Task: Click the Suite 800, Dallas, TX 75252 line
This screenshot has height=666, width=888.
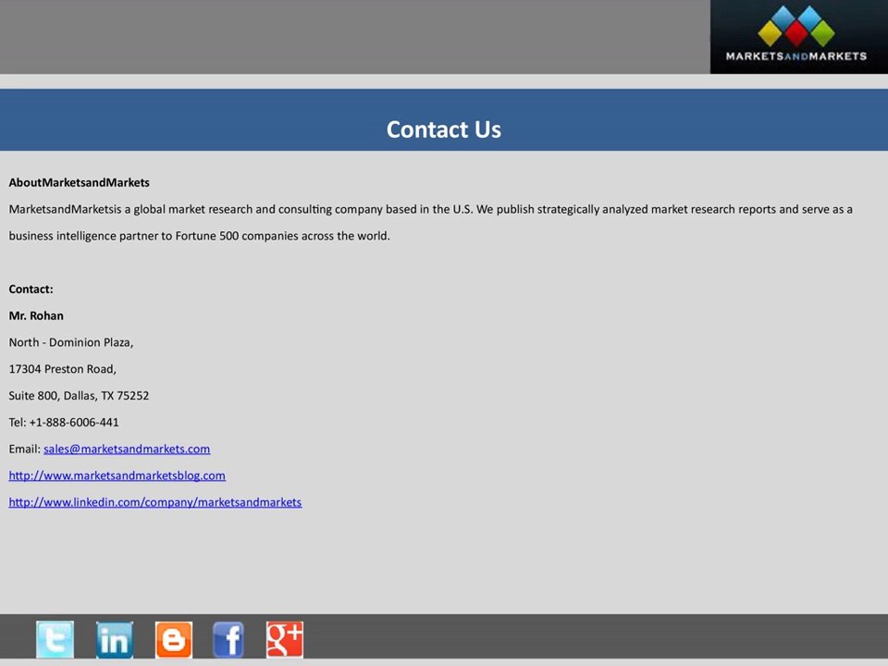Action: coord(79,396)
